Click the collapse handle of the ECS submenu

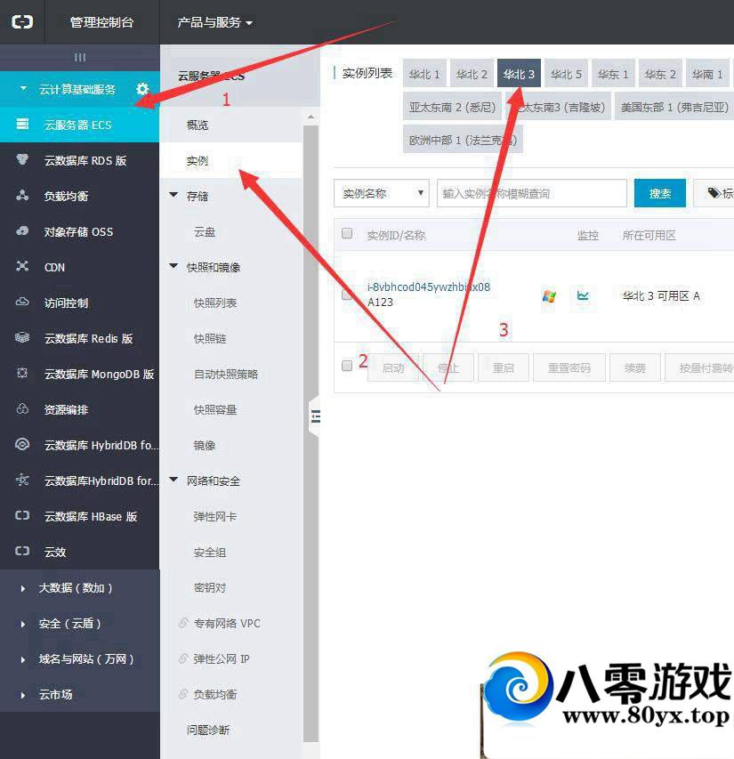coord(314,416)
